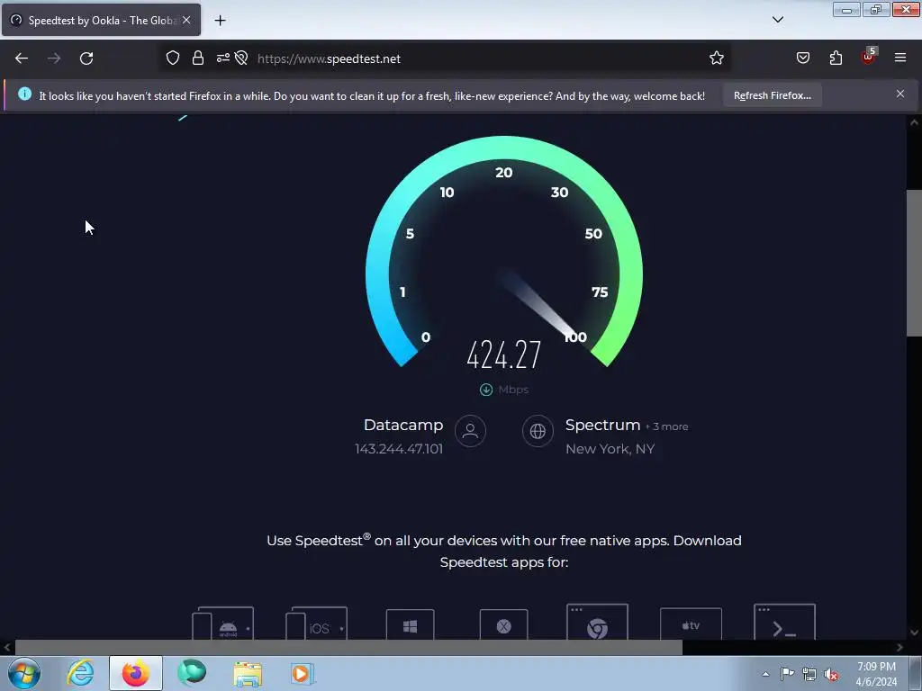
Task: Show hidden system tray icons
Action: (765, 674)
